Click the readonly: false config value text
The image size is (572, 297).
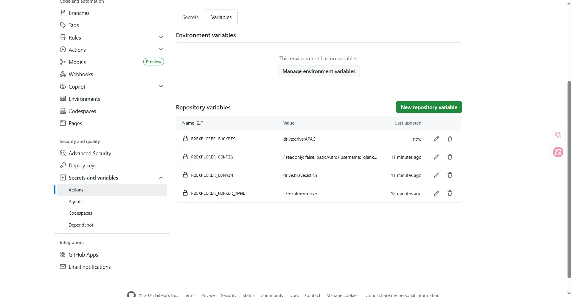(330, 157)
